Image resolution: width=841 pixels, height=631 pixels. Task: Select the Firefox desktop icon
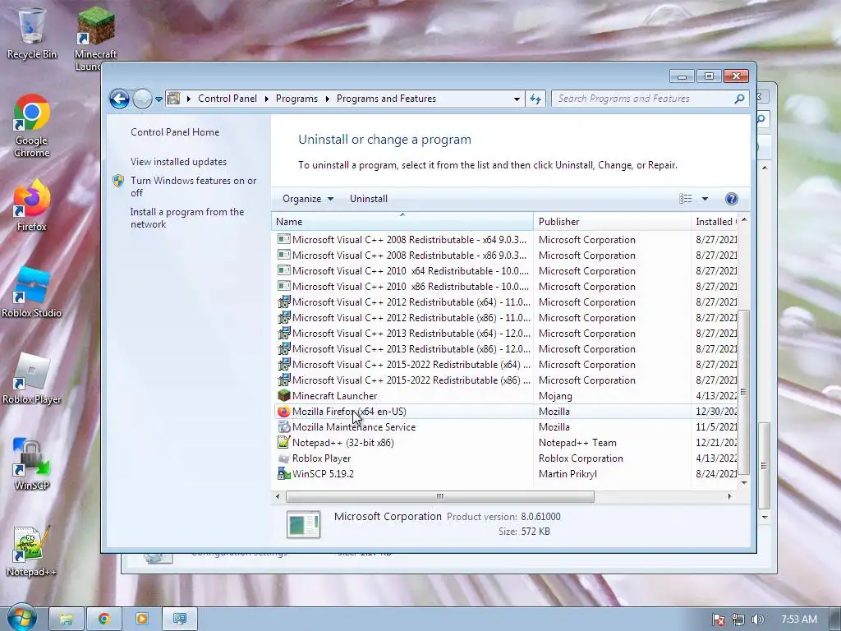tap(32, 205)
